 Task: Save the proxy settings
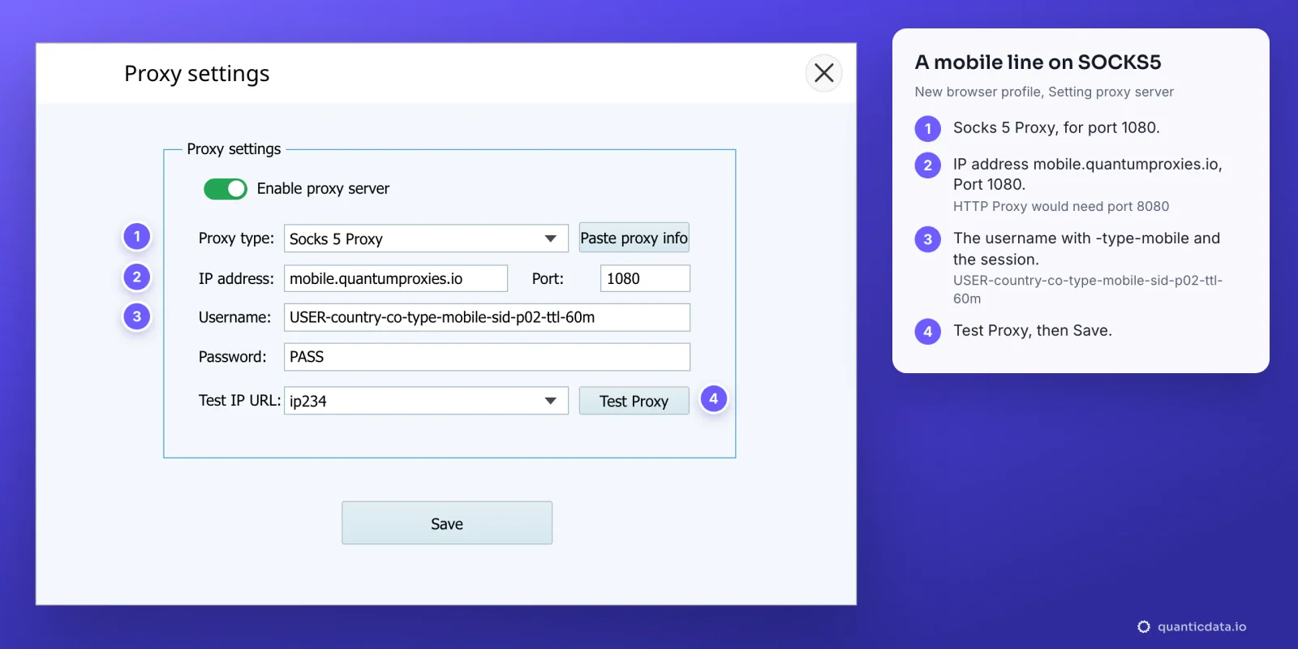[447, 523]
